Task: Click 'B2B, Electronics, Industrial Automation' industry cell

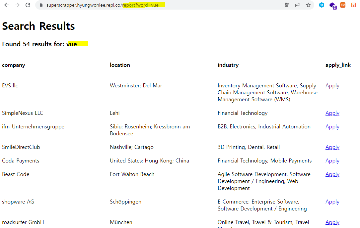Action: coord(264,127)
